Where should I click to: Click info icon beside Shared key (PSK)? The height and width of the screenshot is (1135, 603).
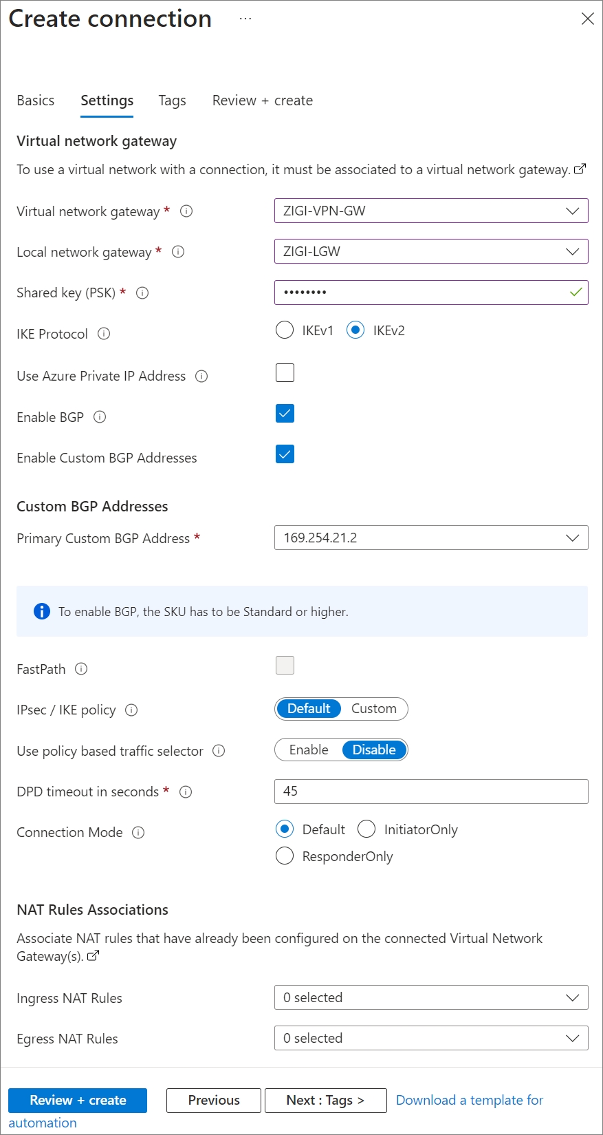(x=142, y=293)
